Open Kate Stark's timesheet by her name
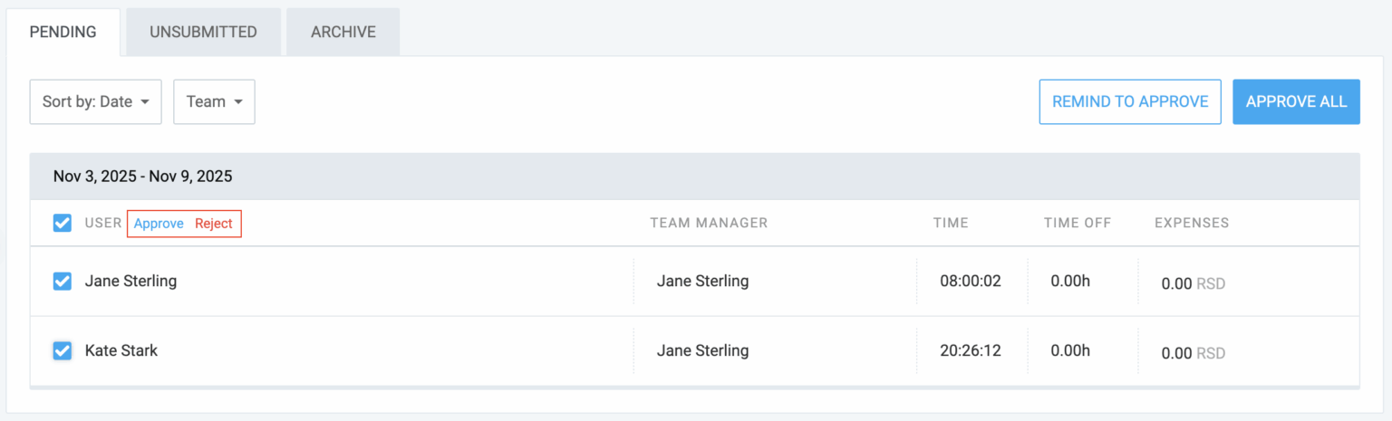Image resolution: width=1392 pixels, height=421 pixels. click(121, 350)
